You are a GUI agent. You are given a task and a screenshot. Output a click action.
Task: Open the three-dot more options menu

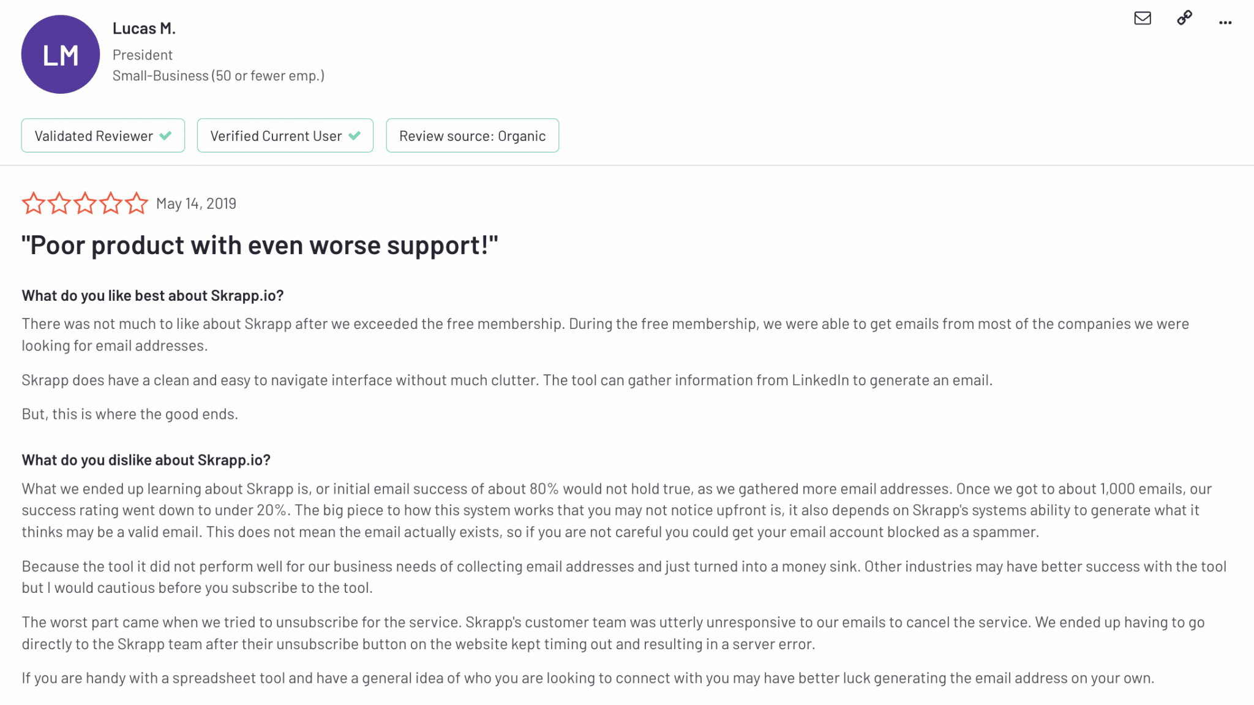[1225, 23]
